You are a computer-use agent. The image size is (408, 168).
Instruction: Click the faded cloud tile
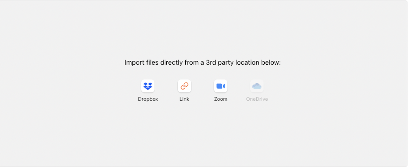tap(257, 86)
